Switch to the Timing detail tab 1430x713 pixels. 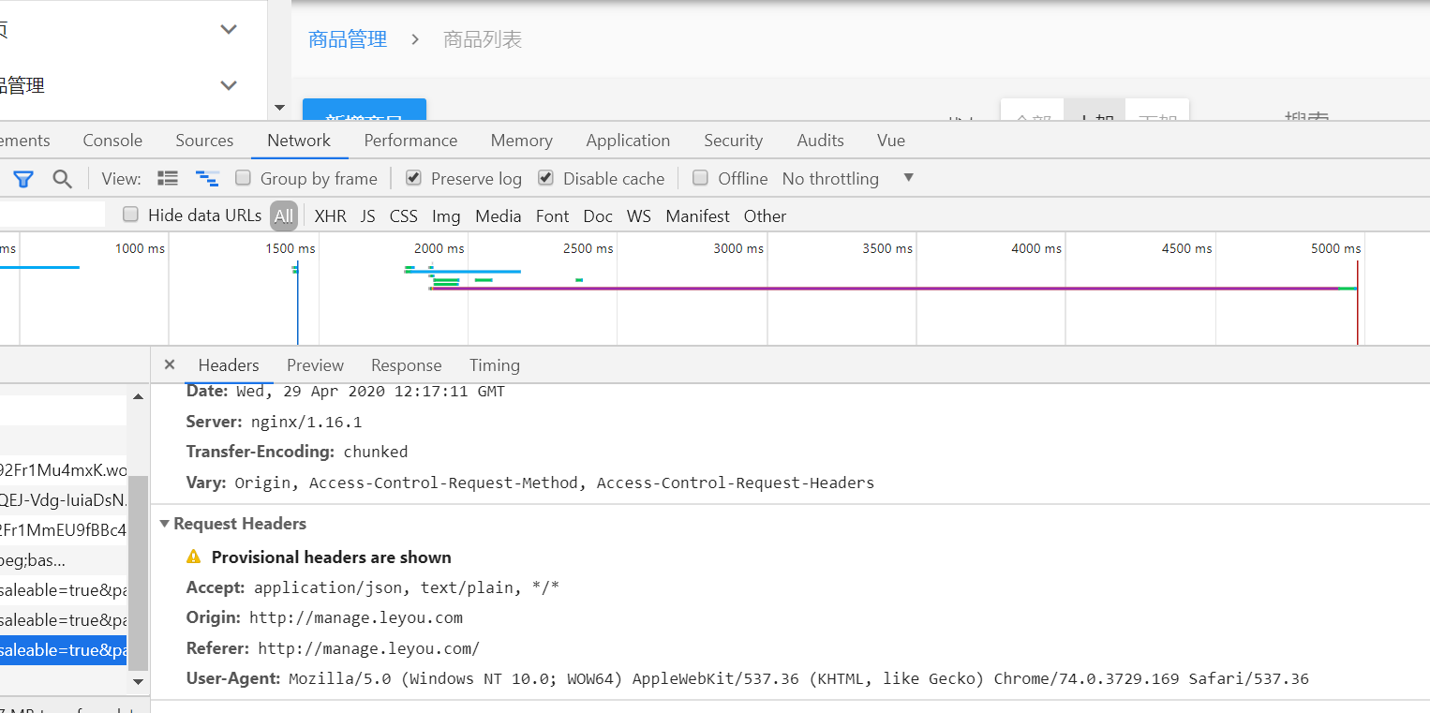point(495,365)
